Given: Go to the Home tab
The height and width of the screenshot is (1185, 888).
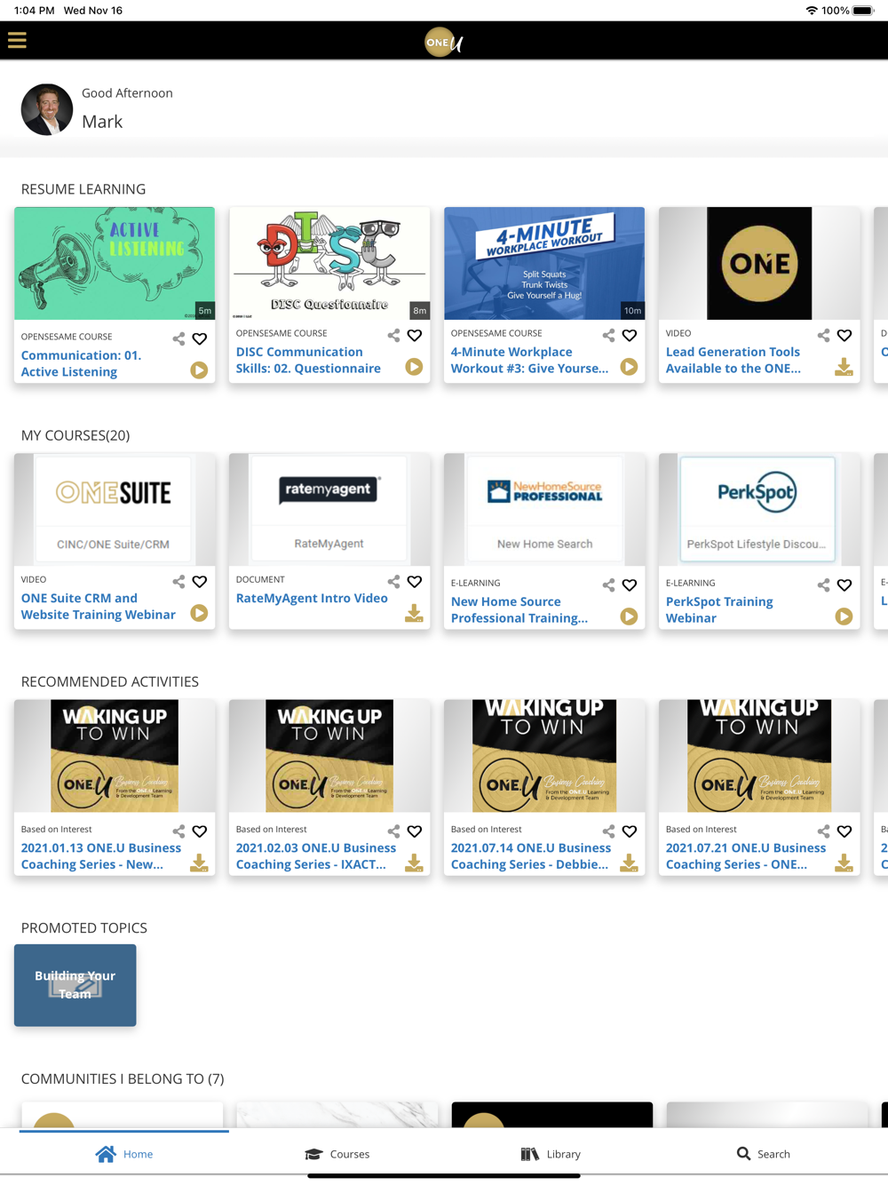Looking at the screenshot, I should (124, 1154).
